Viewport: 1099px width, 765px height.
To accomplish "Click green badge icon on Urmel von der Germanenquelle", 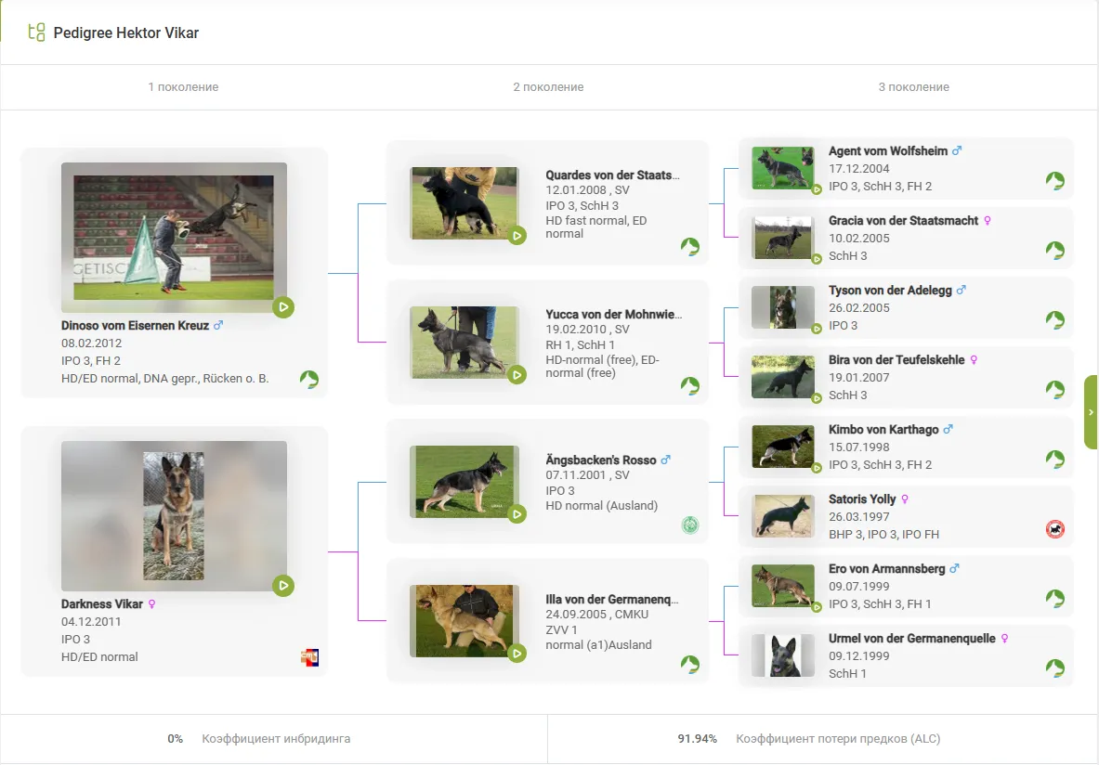I will 1054,668.
